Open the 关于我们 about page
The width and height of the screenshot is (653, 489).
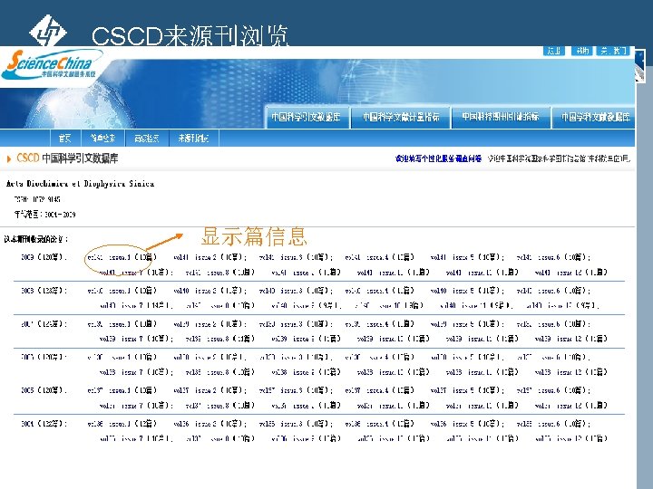pos(613,51)
